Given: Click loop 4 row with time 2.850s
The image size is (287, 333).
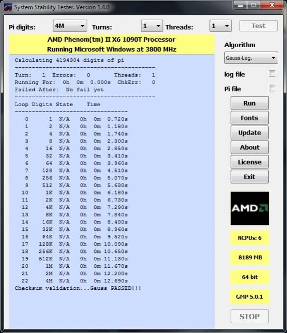Looking at the screenshot, I should pos(76,148).
